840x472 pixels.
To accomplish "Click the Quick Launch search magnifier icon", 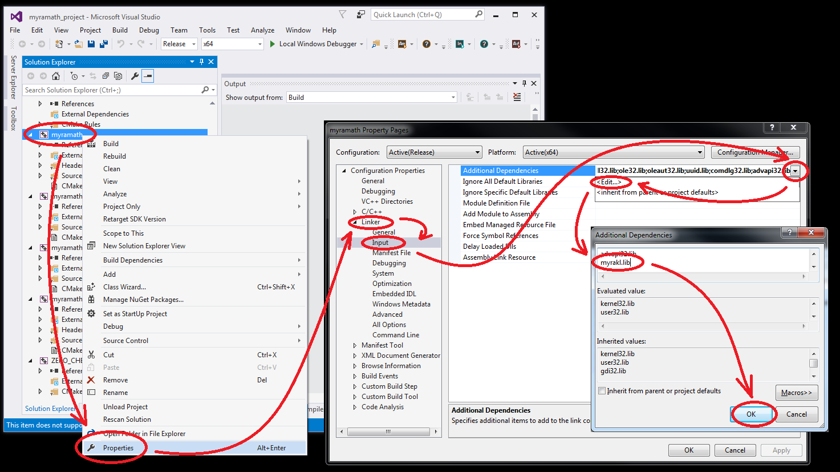I will click(x=478, y=14).
